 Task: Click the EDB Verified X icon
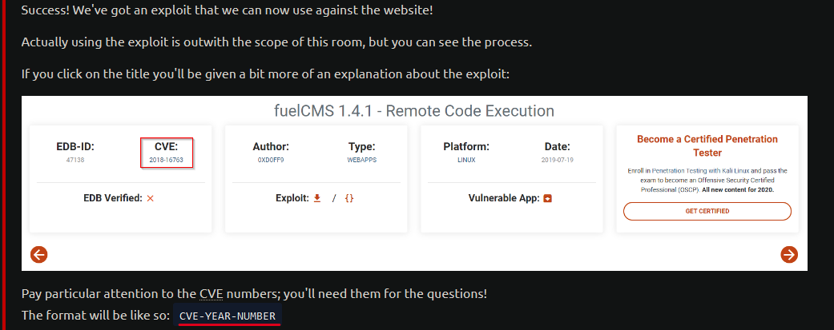[x=150, y=198]
